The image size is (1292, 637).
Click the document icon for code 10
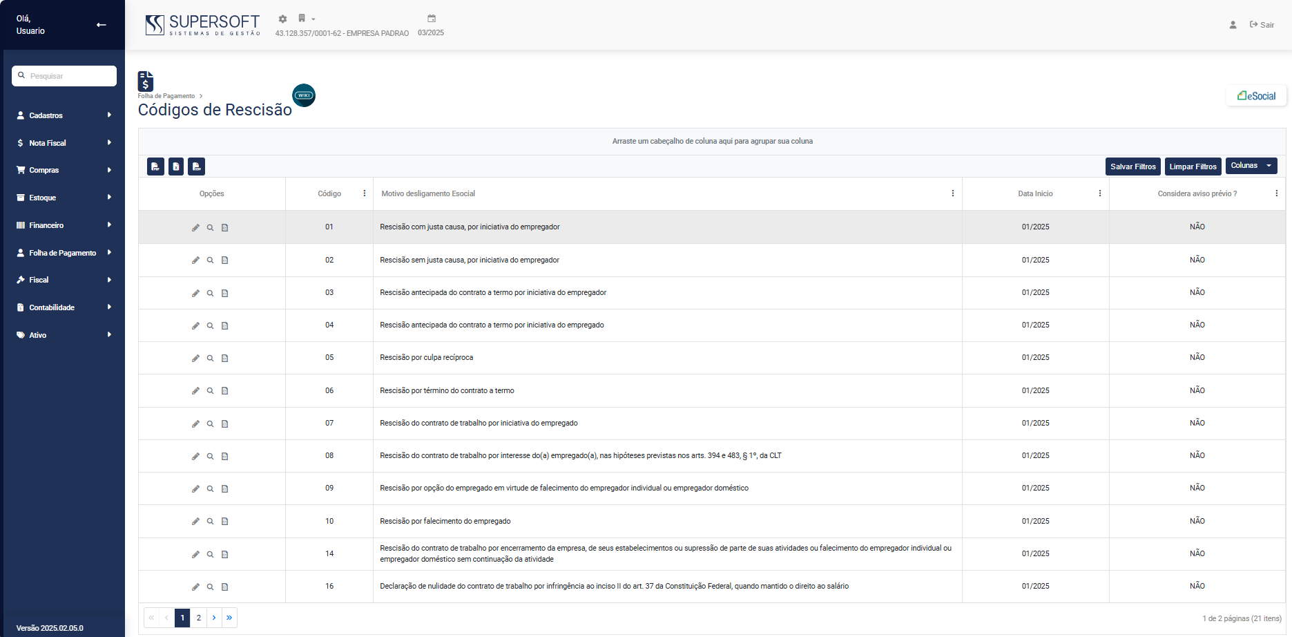coord(224,522)
